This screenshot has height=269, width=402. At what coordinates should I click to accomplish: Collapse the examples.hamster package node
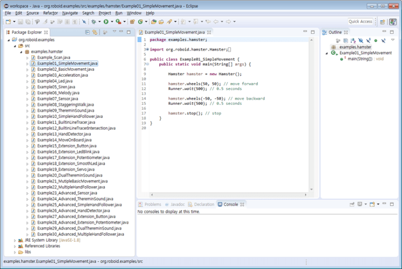(21, 52)
